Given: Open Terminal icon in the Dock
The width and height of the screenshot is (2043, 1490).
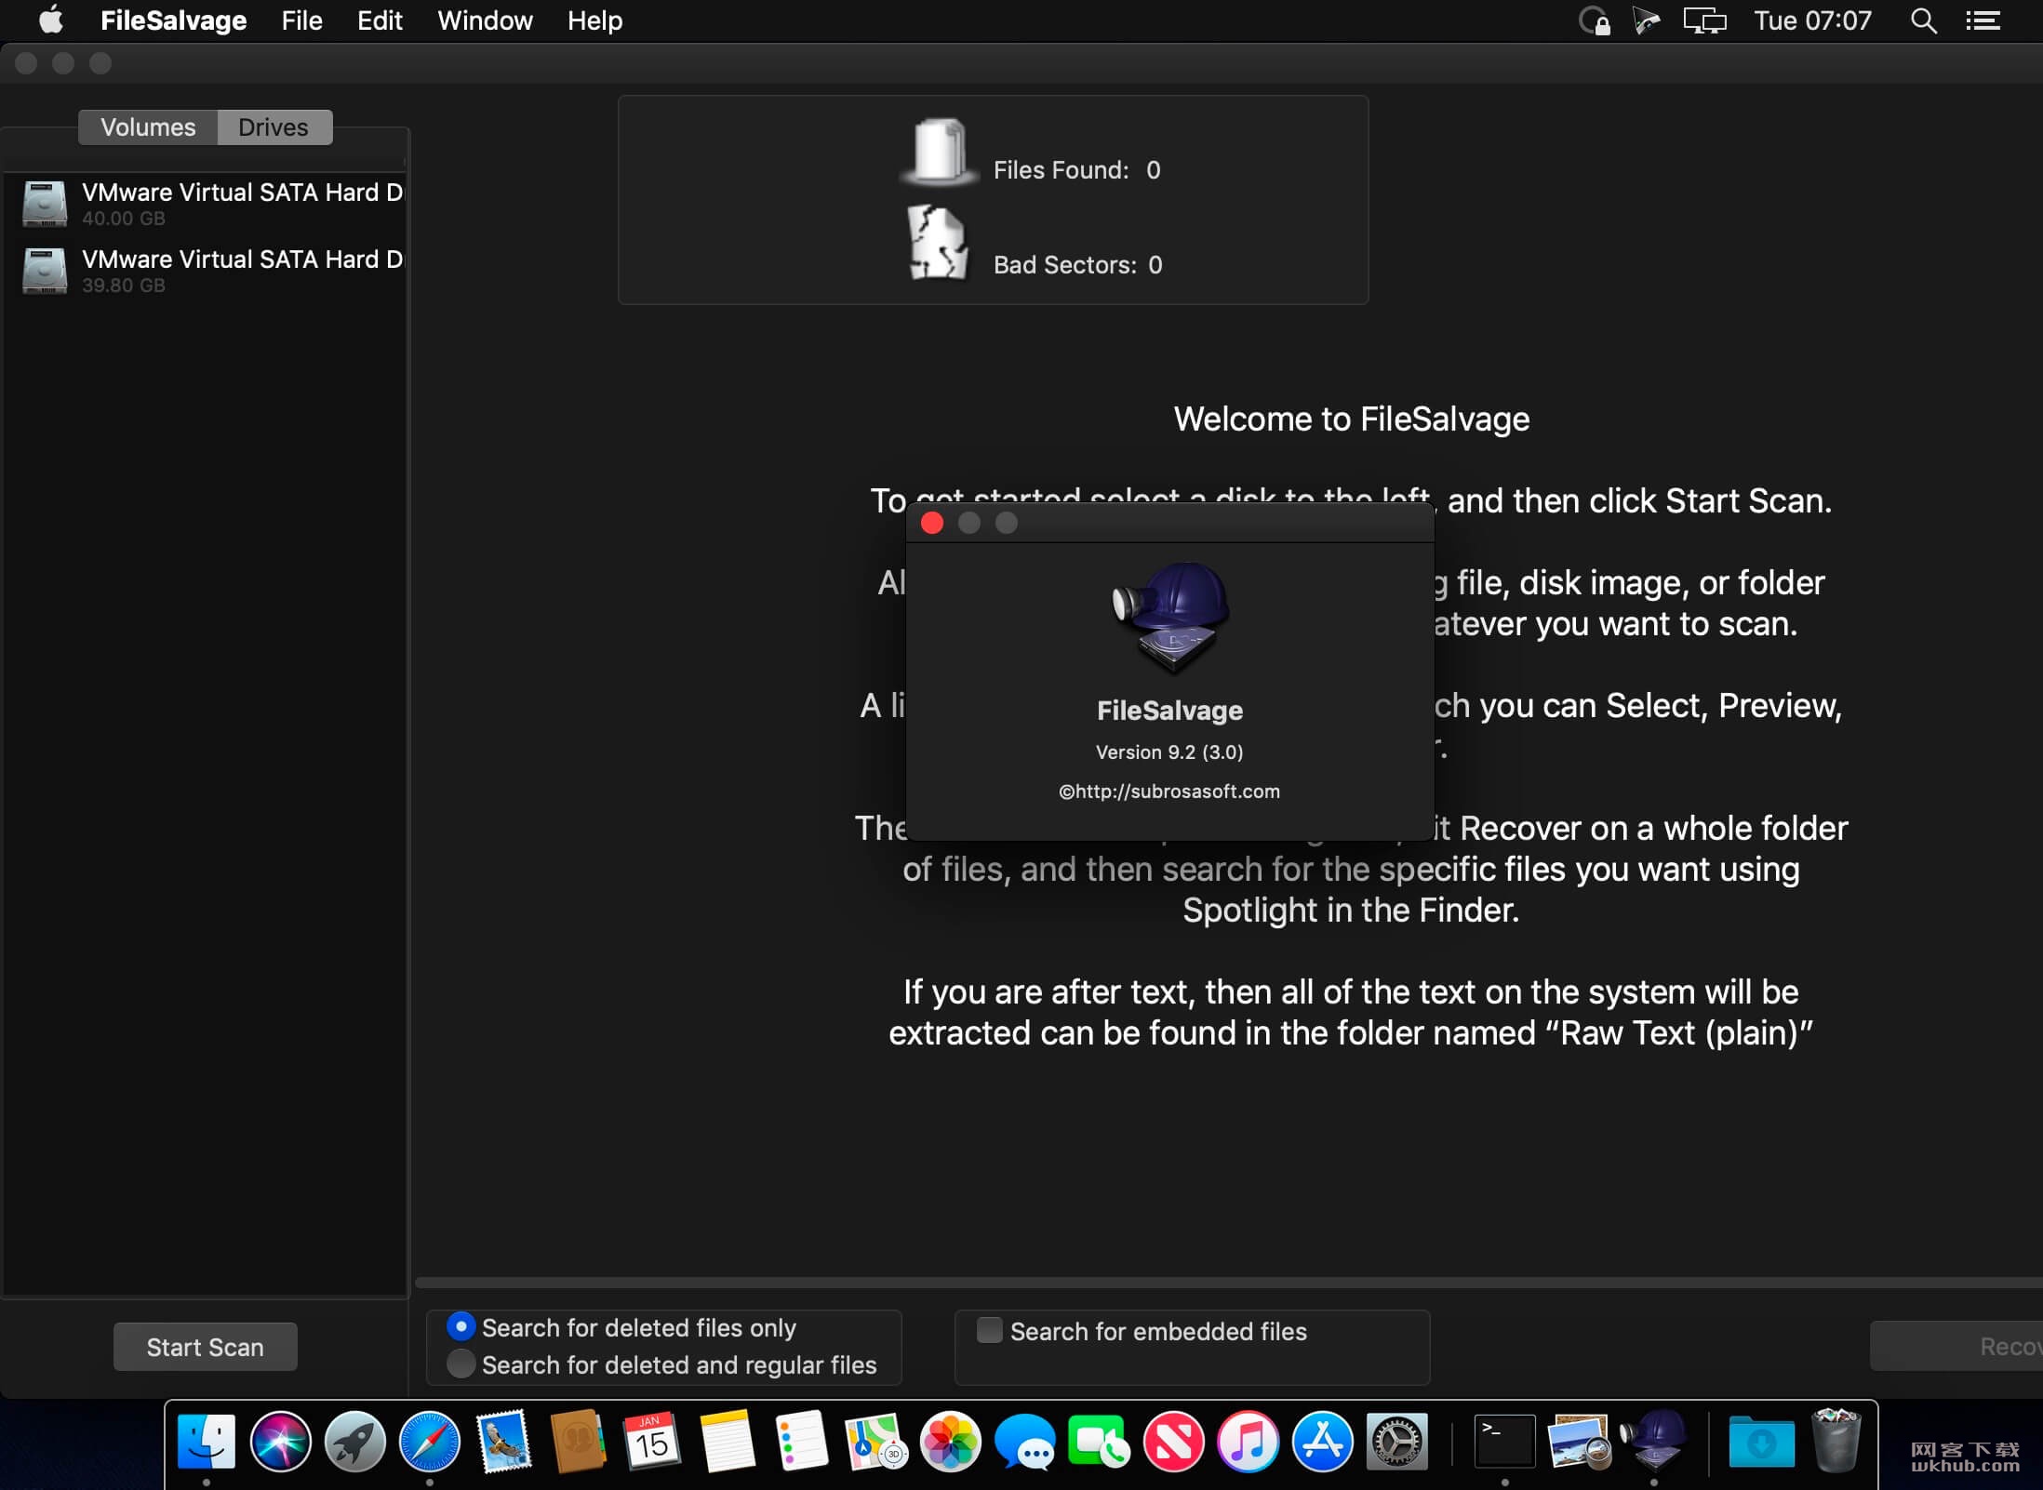Looking at the screenshot, I should pyautogui.click(x=1505, y=1442).
